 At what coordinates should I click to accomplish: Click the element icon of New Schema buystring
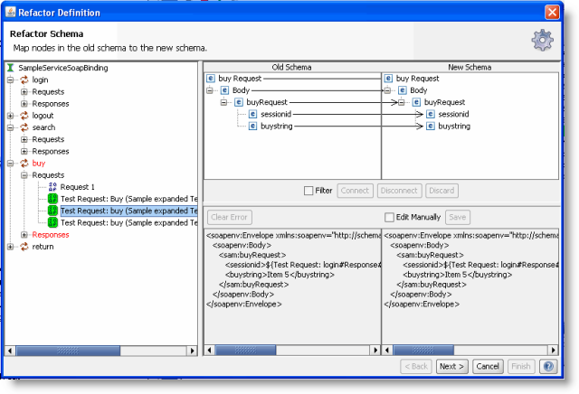[431, 127]
